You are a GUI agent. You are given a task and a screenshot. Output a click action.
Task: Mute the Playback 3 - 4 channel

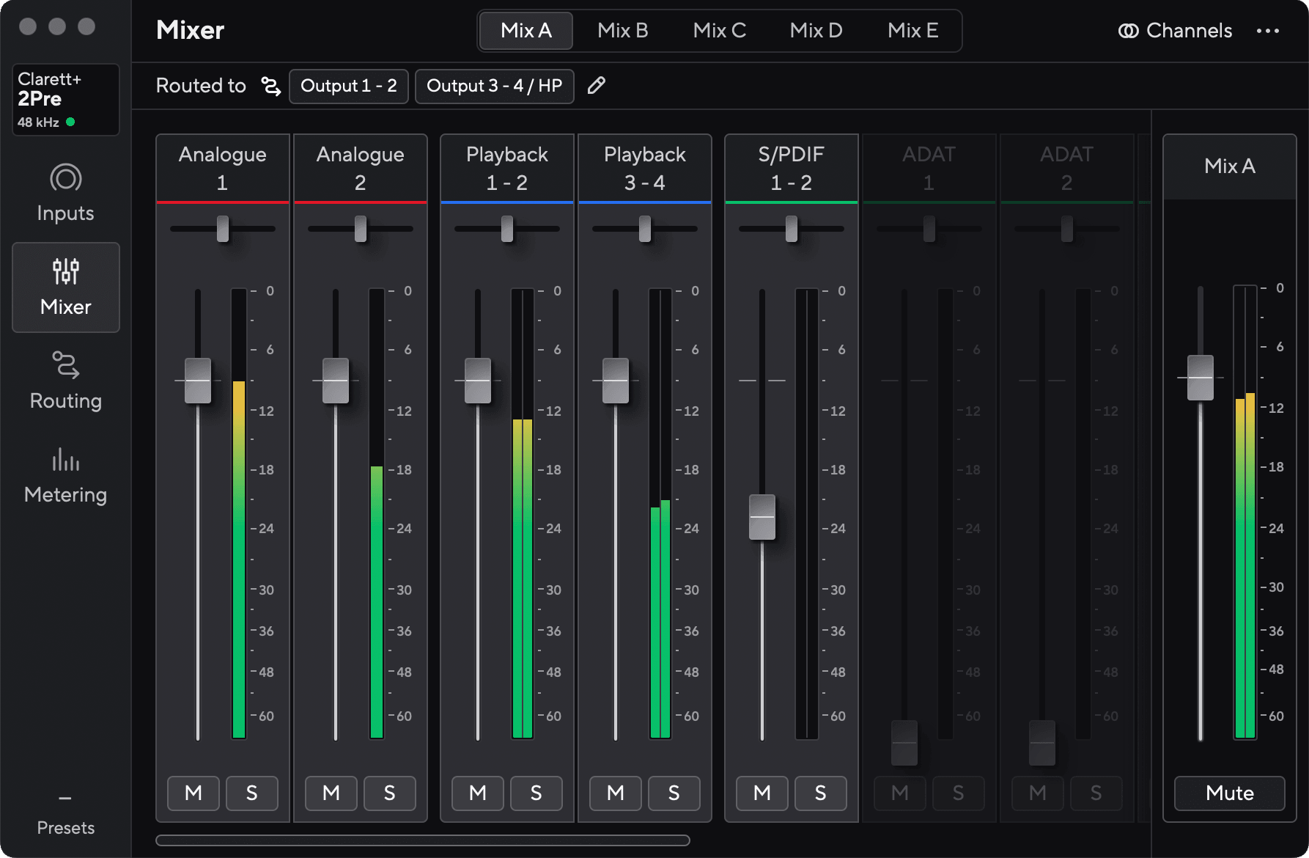[x=616, y=793]
